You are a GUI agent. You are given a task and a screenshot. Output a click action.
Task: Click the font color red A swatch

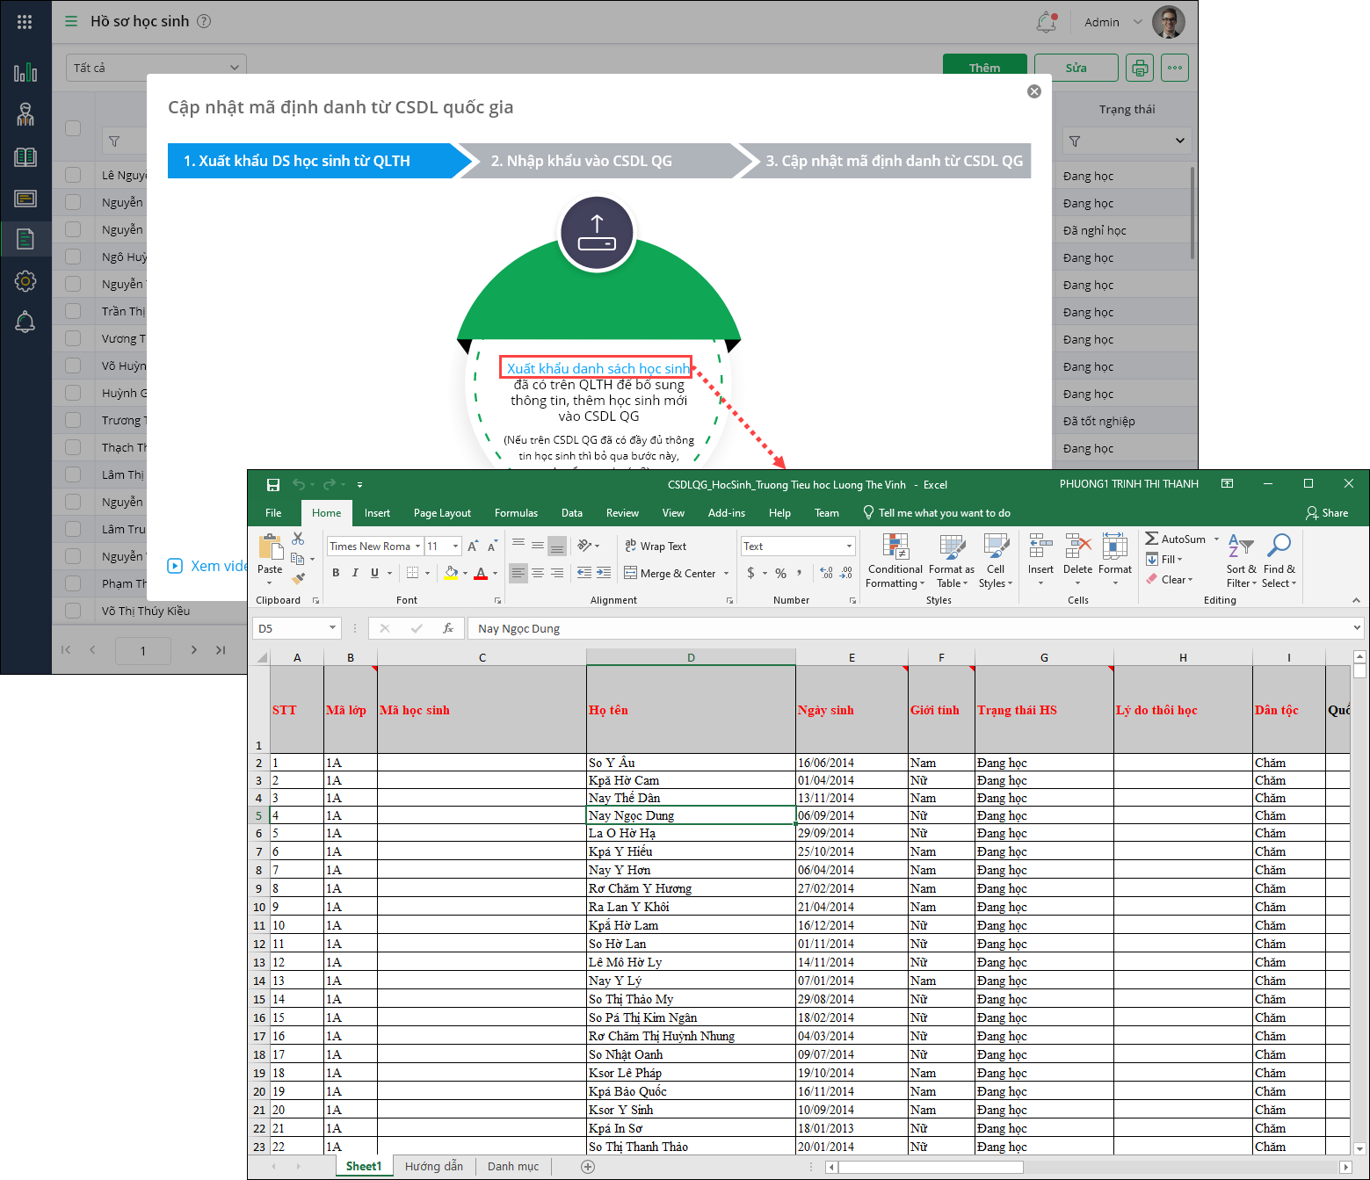tap(481, 573)
